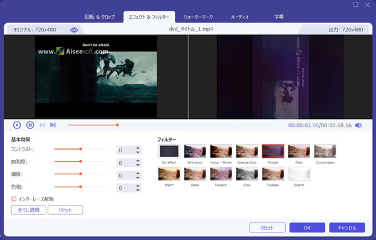Click the original video preview pane
Screen dimensions: 376x240
click(96, 76)
